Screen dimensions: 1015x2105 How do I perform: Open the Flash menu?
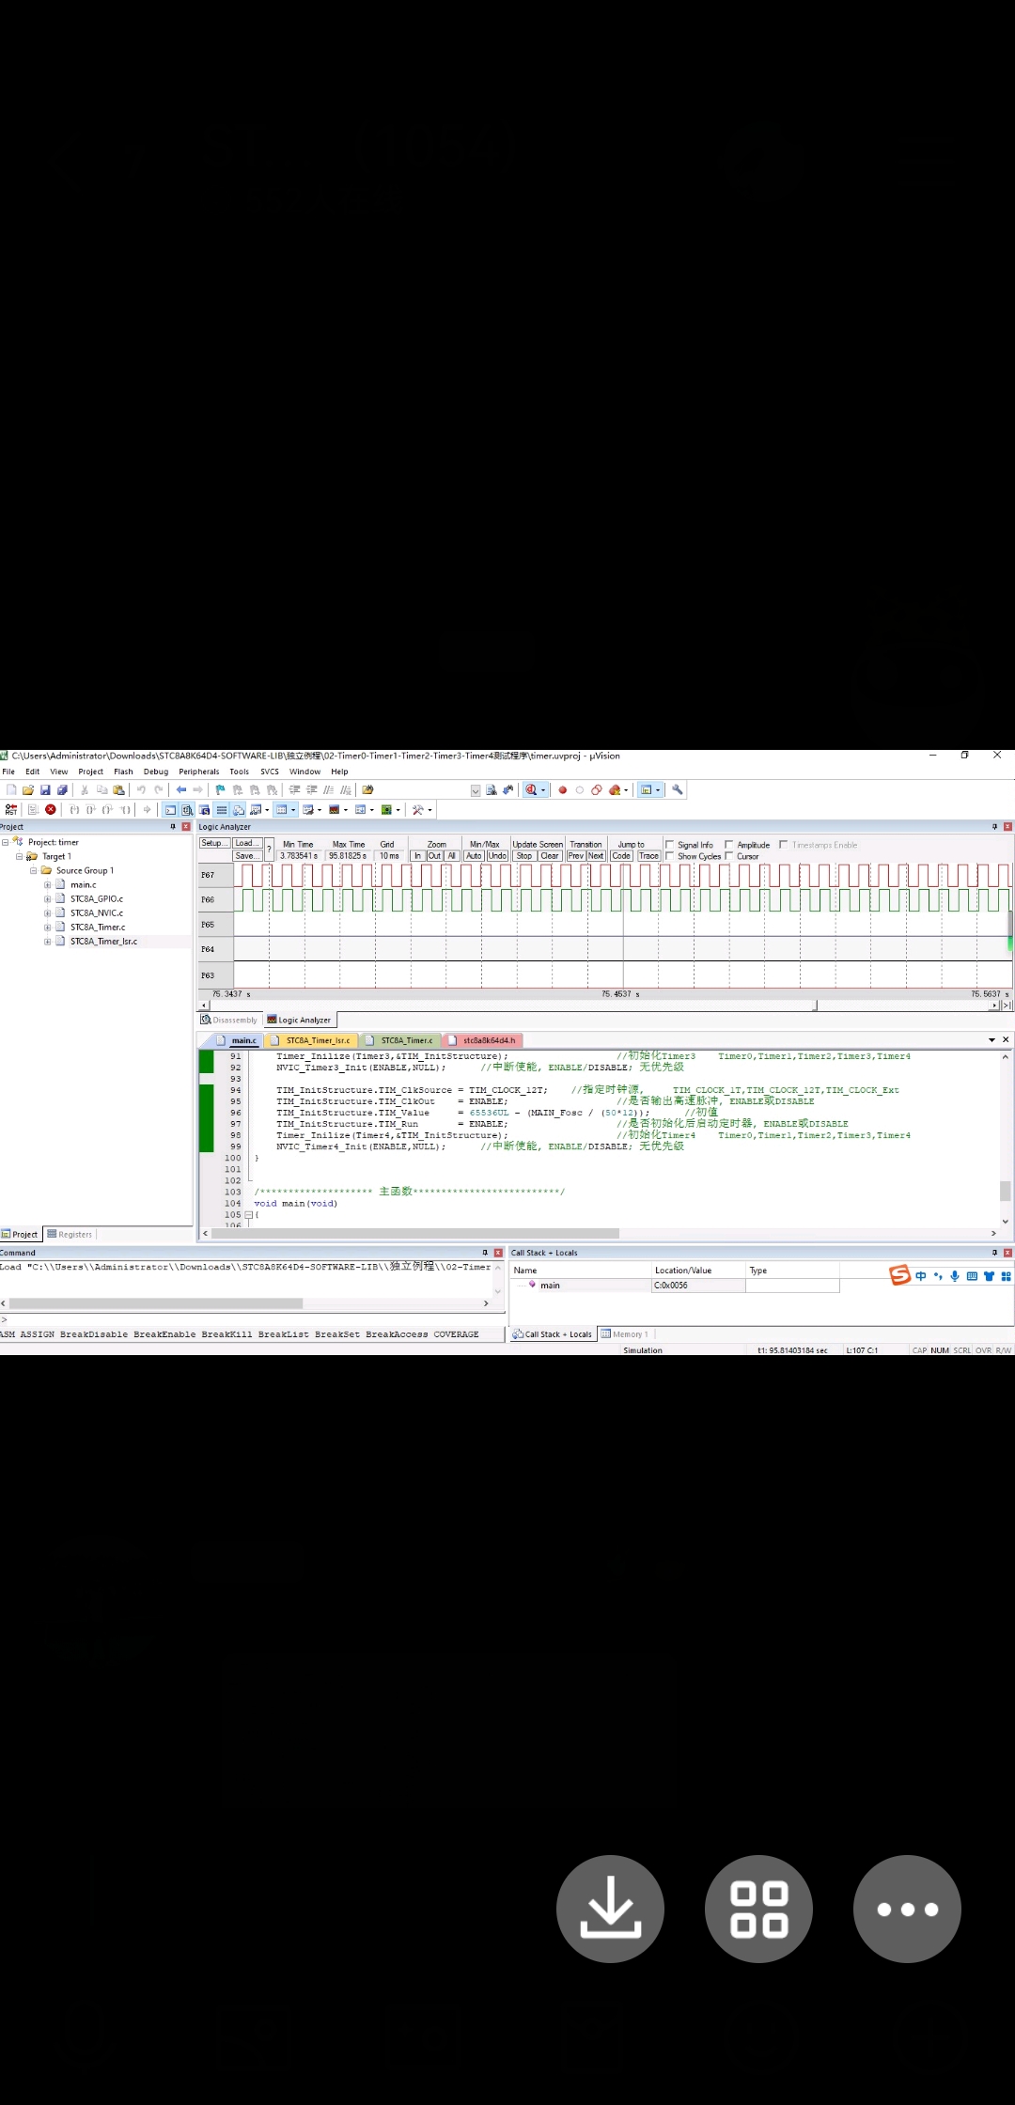pyautogui.click(x=123, y=772)
